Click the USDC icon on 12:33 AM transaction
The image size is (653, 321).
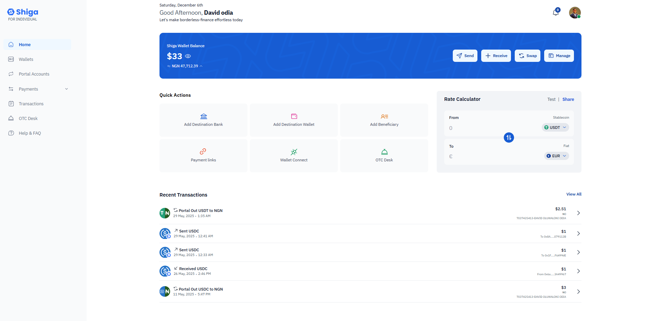[165, 252]
